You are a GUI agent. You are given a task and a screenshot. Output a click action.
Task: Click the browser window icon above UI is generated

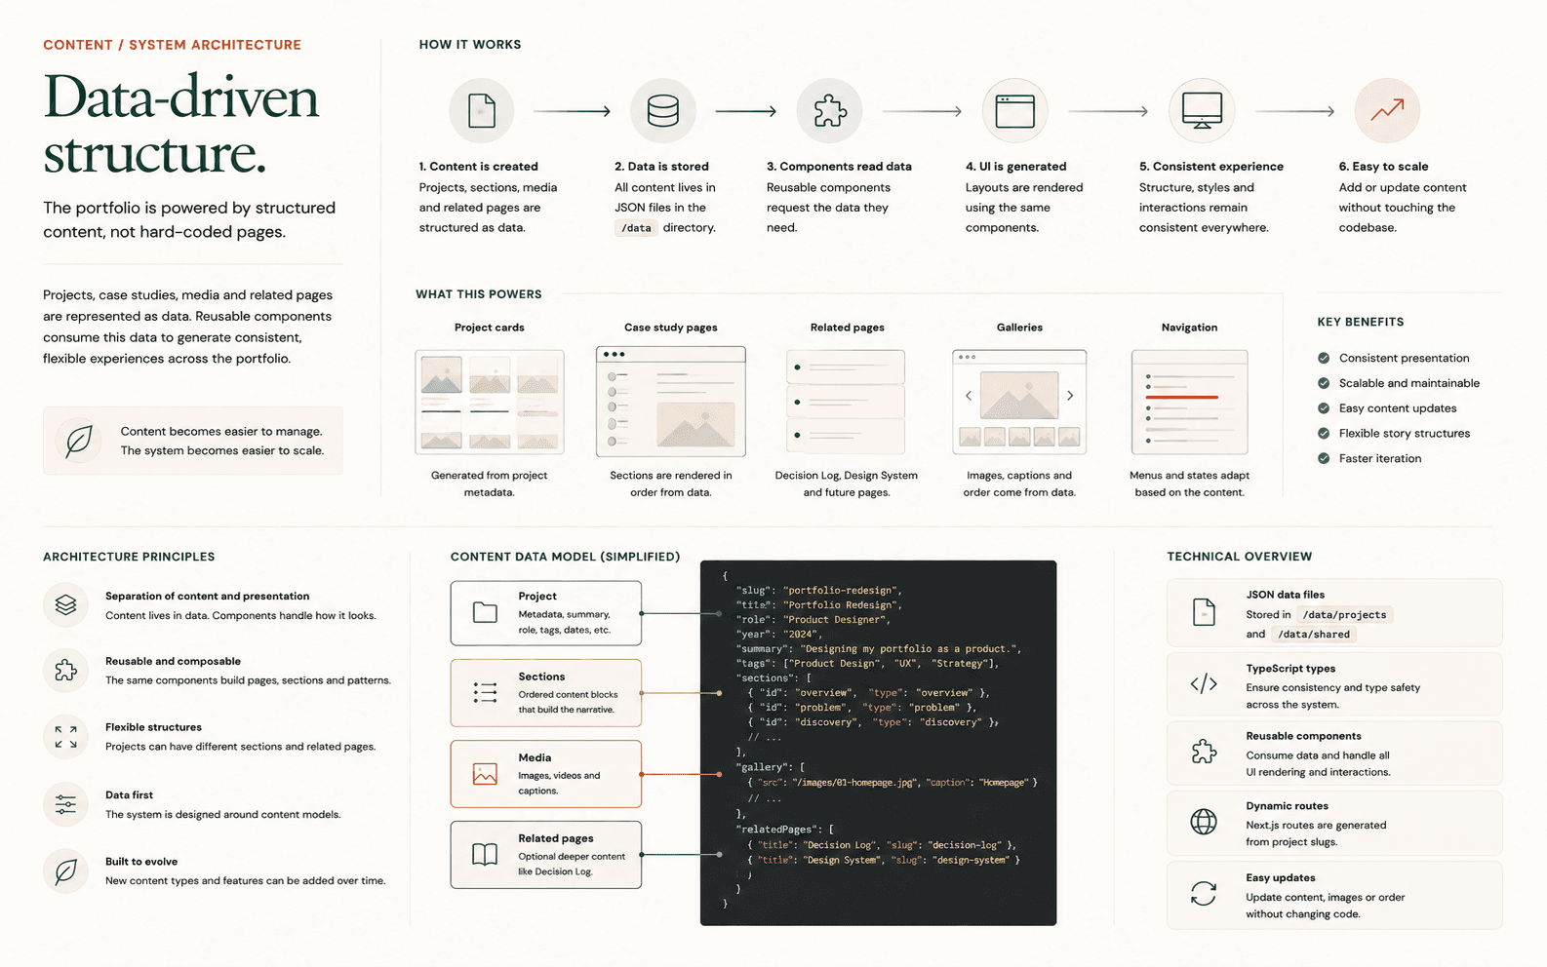tap(1014, 111)
